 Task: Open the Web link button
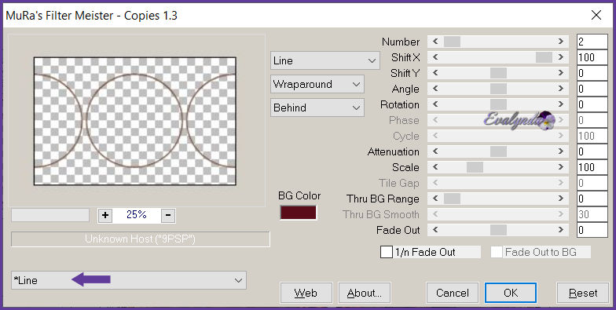306,293
